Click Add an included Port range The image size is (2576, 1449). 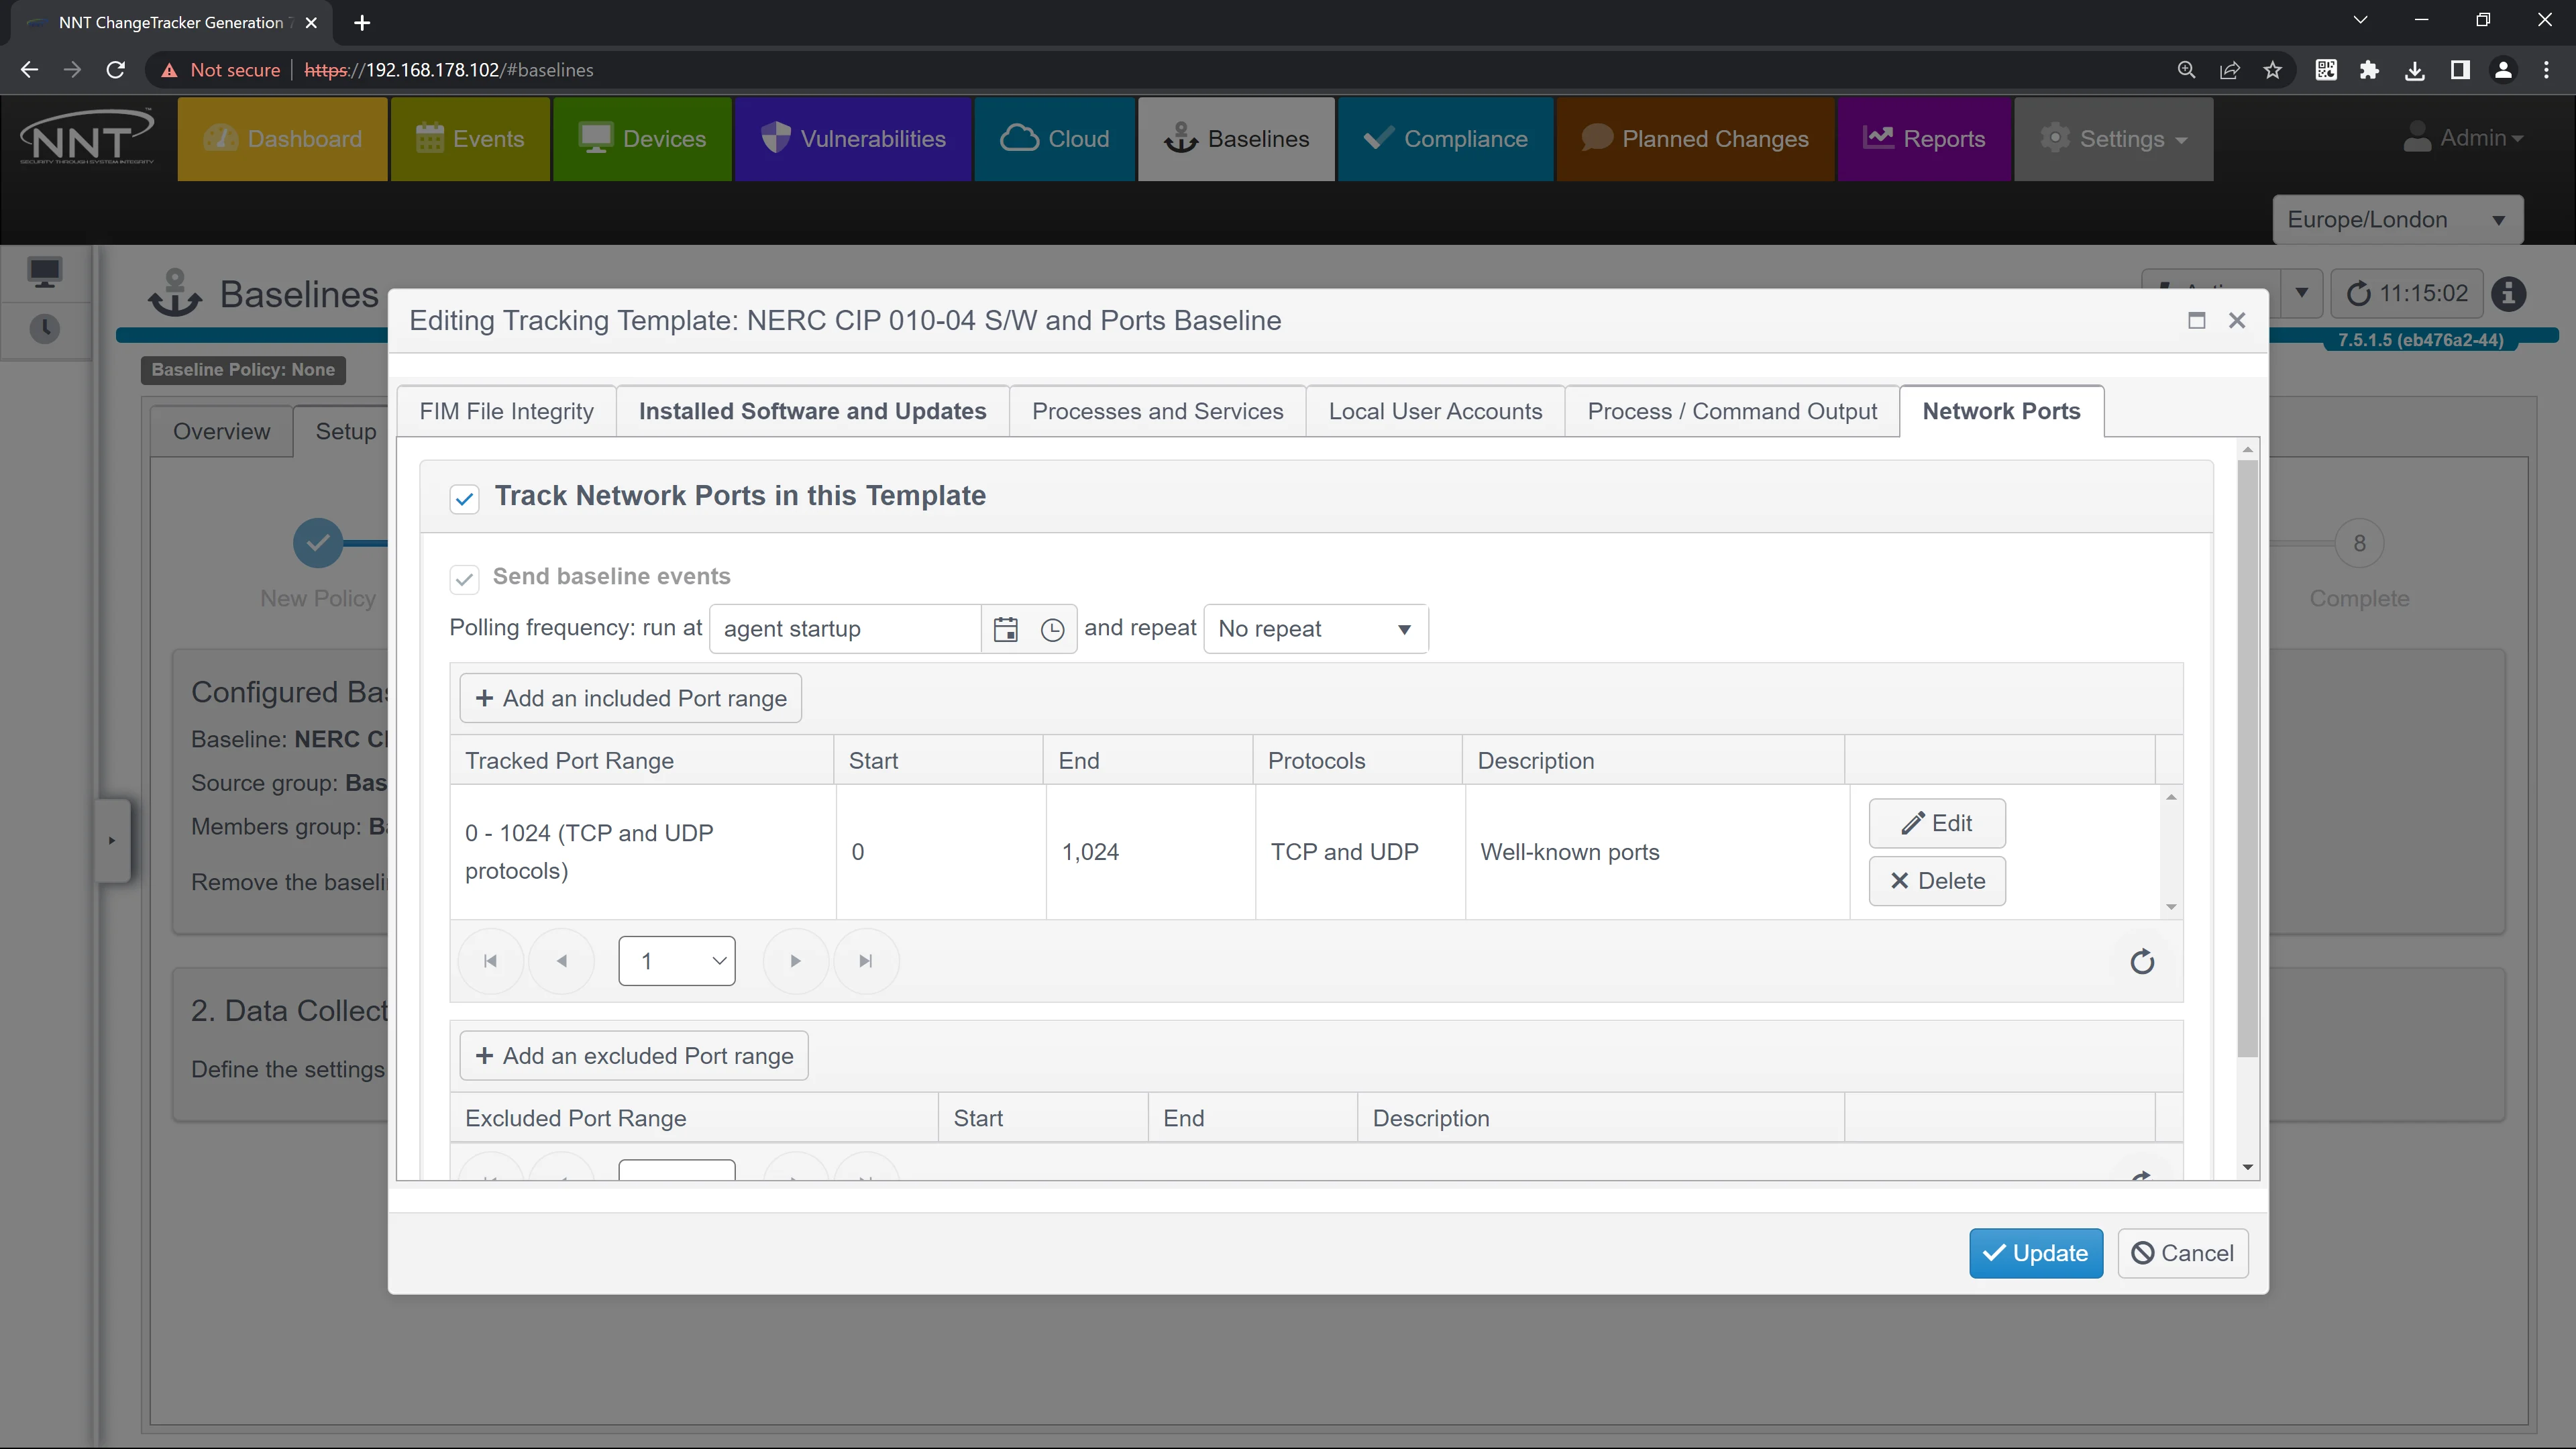(x=631, y=699)
